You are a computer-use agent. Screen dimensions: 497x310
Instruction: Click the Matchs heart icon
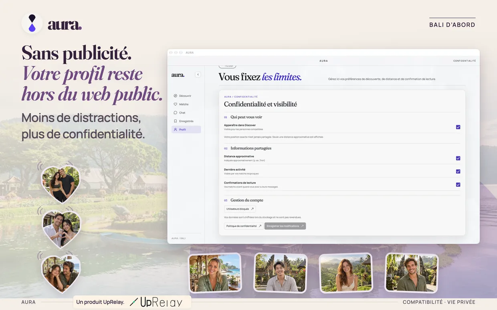pos(175,104)
